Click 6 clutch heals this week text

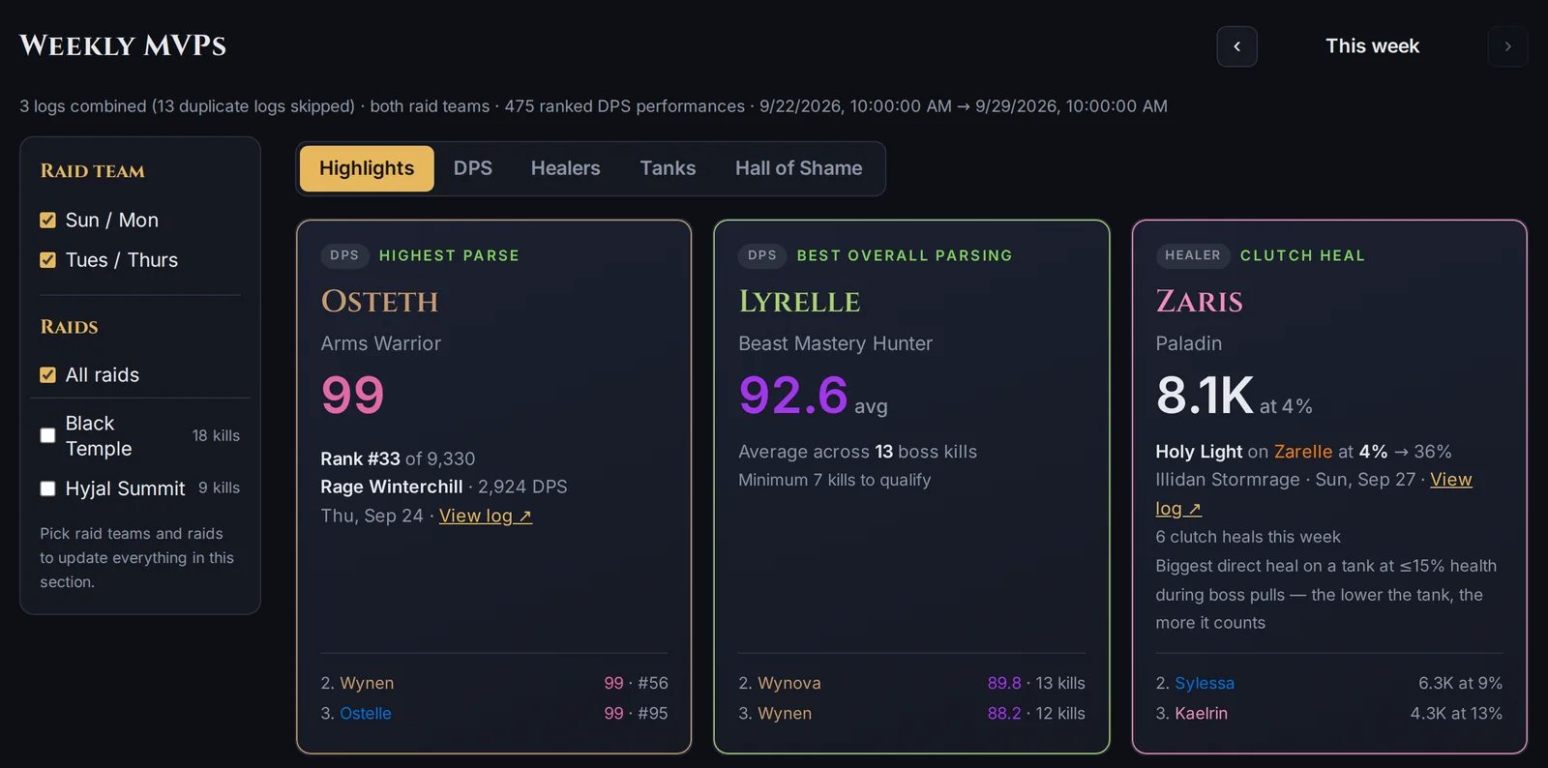1248,537
